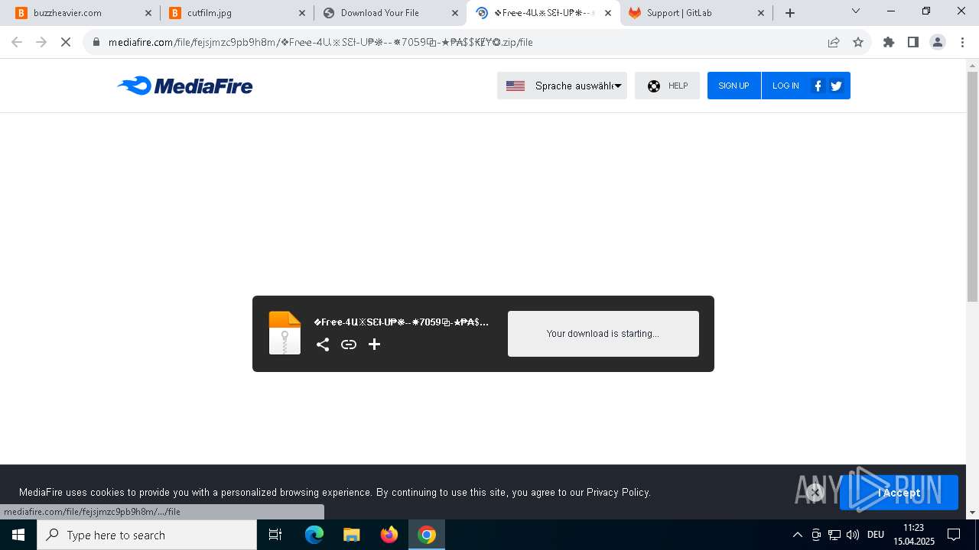The height and width of the screenshot is (550, 979).
Task: Open the tab search chevron
Action: tap(856, 11)
